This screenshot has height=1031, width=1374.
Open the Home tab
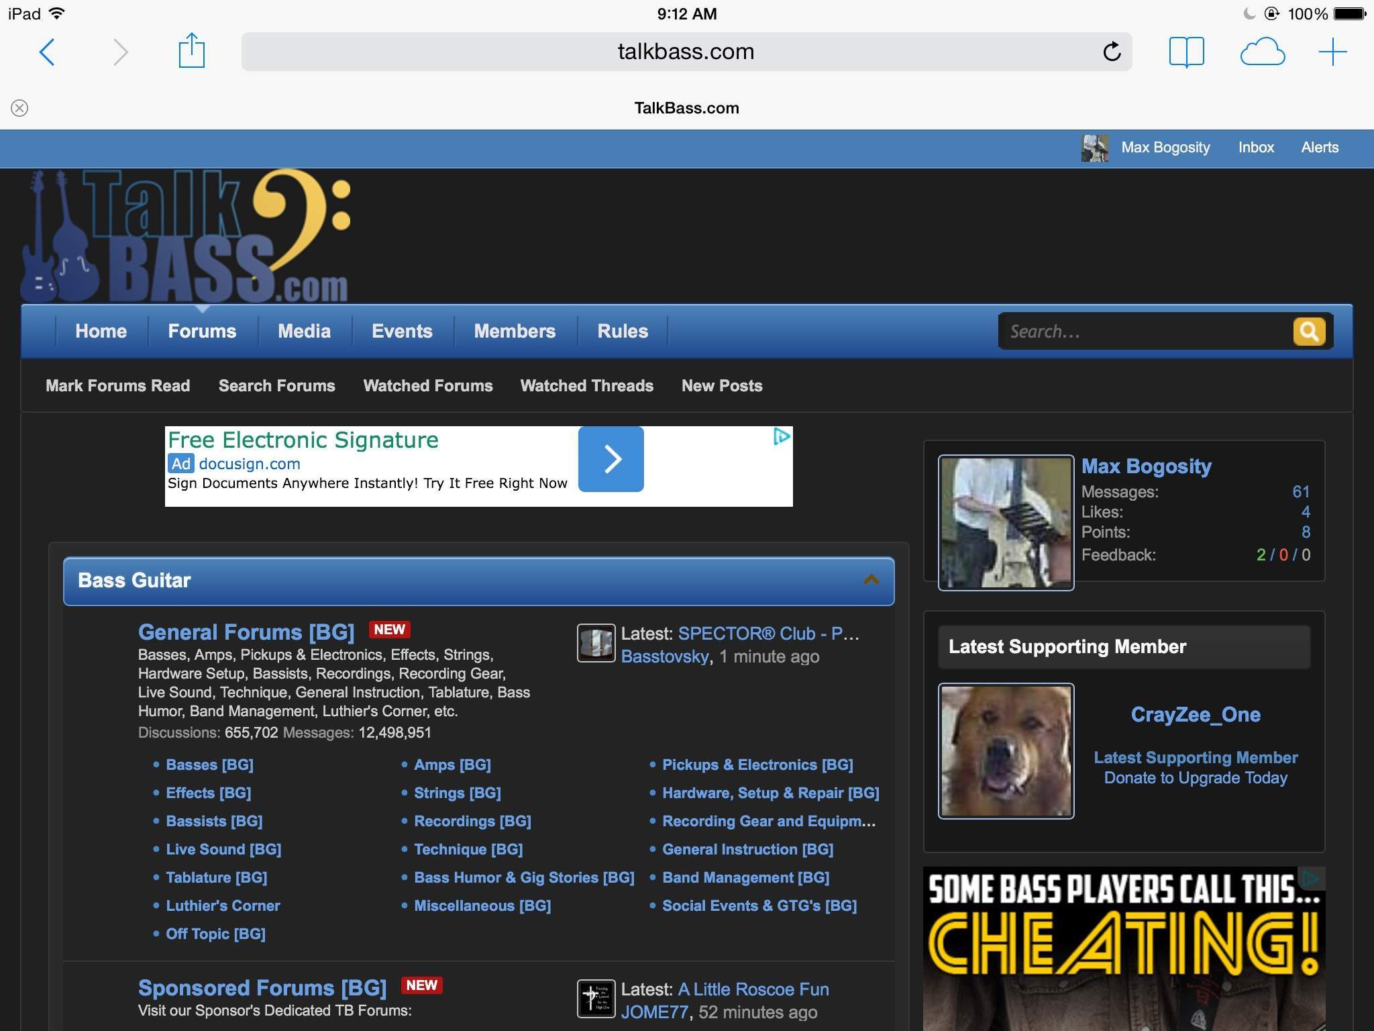tap(101, 332)
